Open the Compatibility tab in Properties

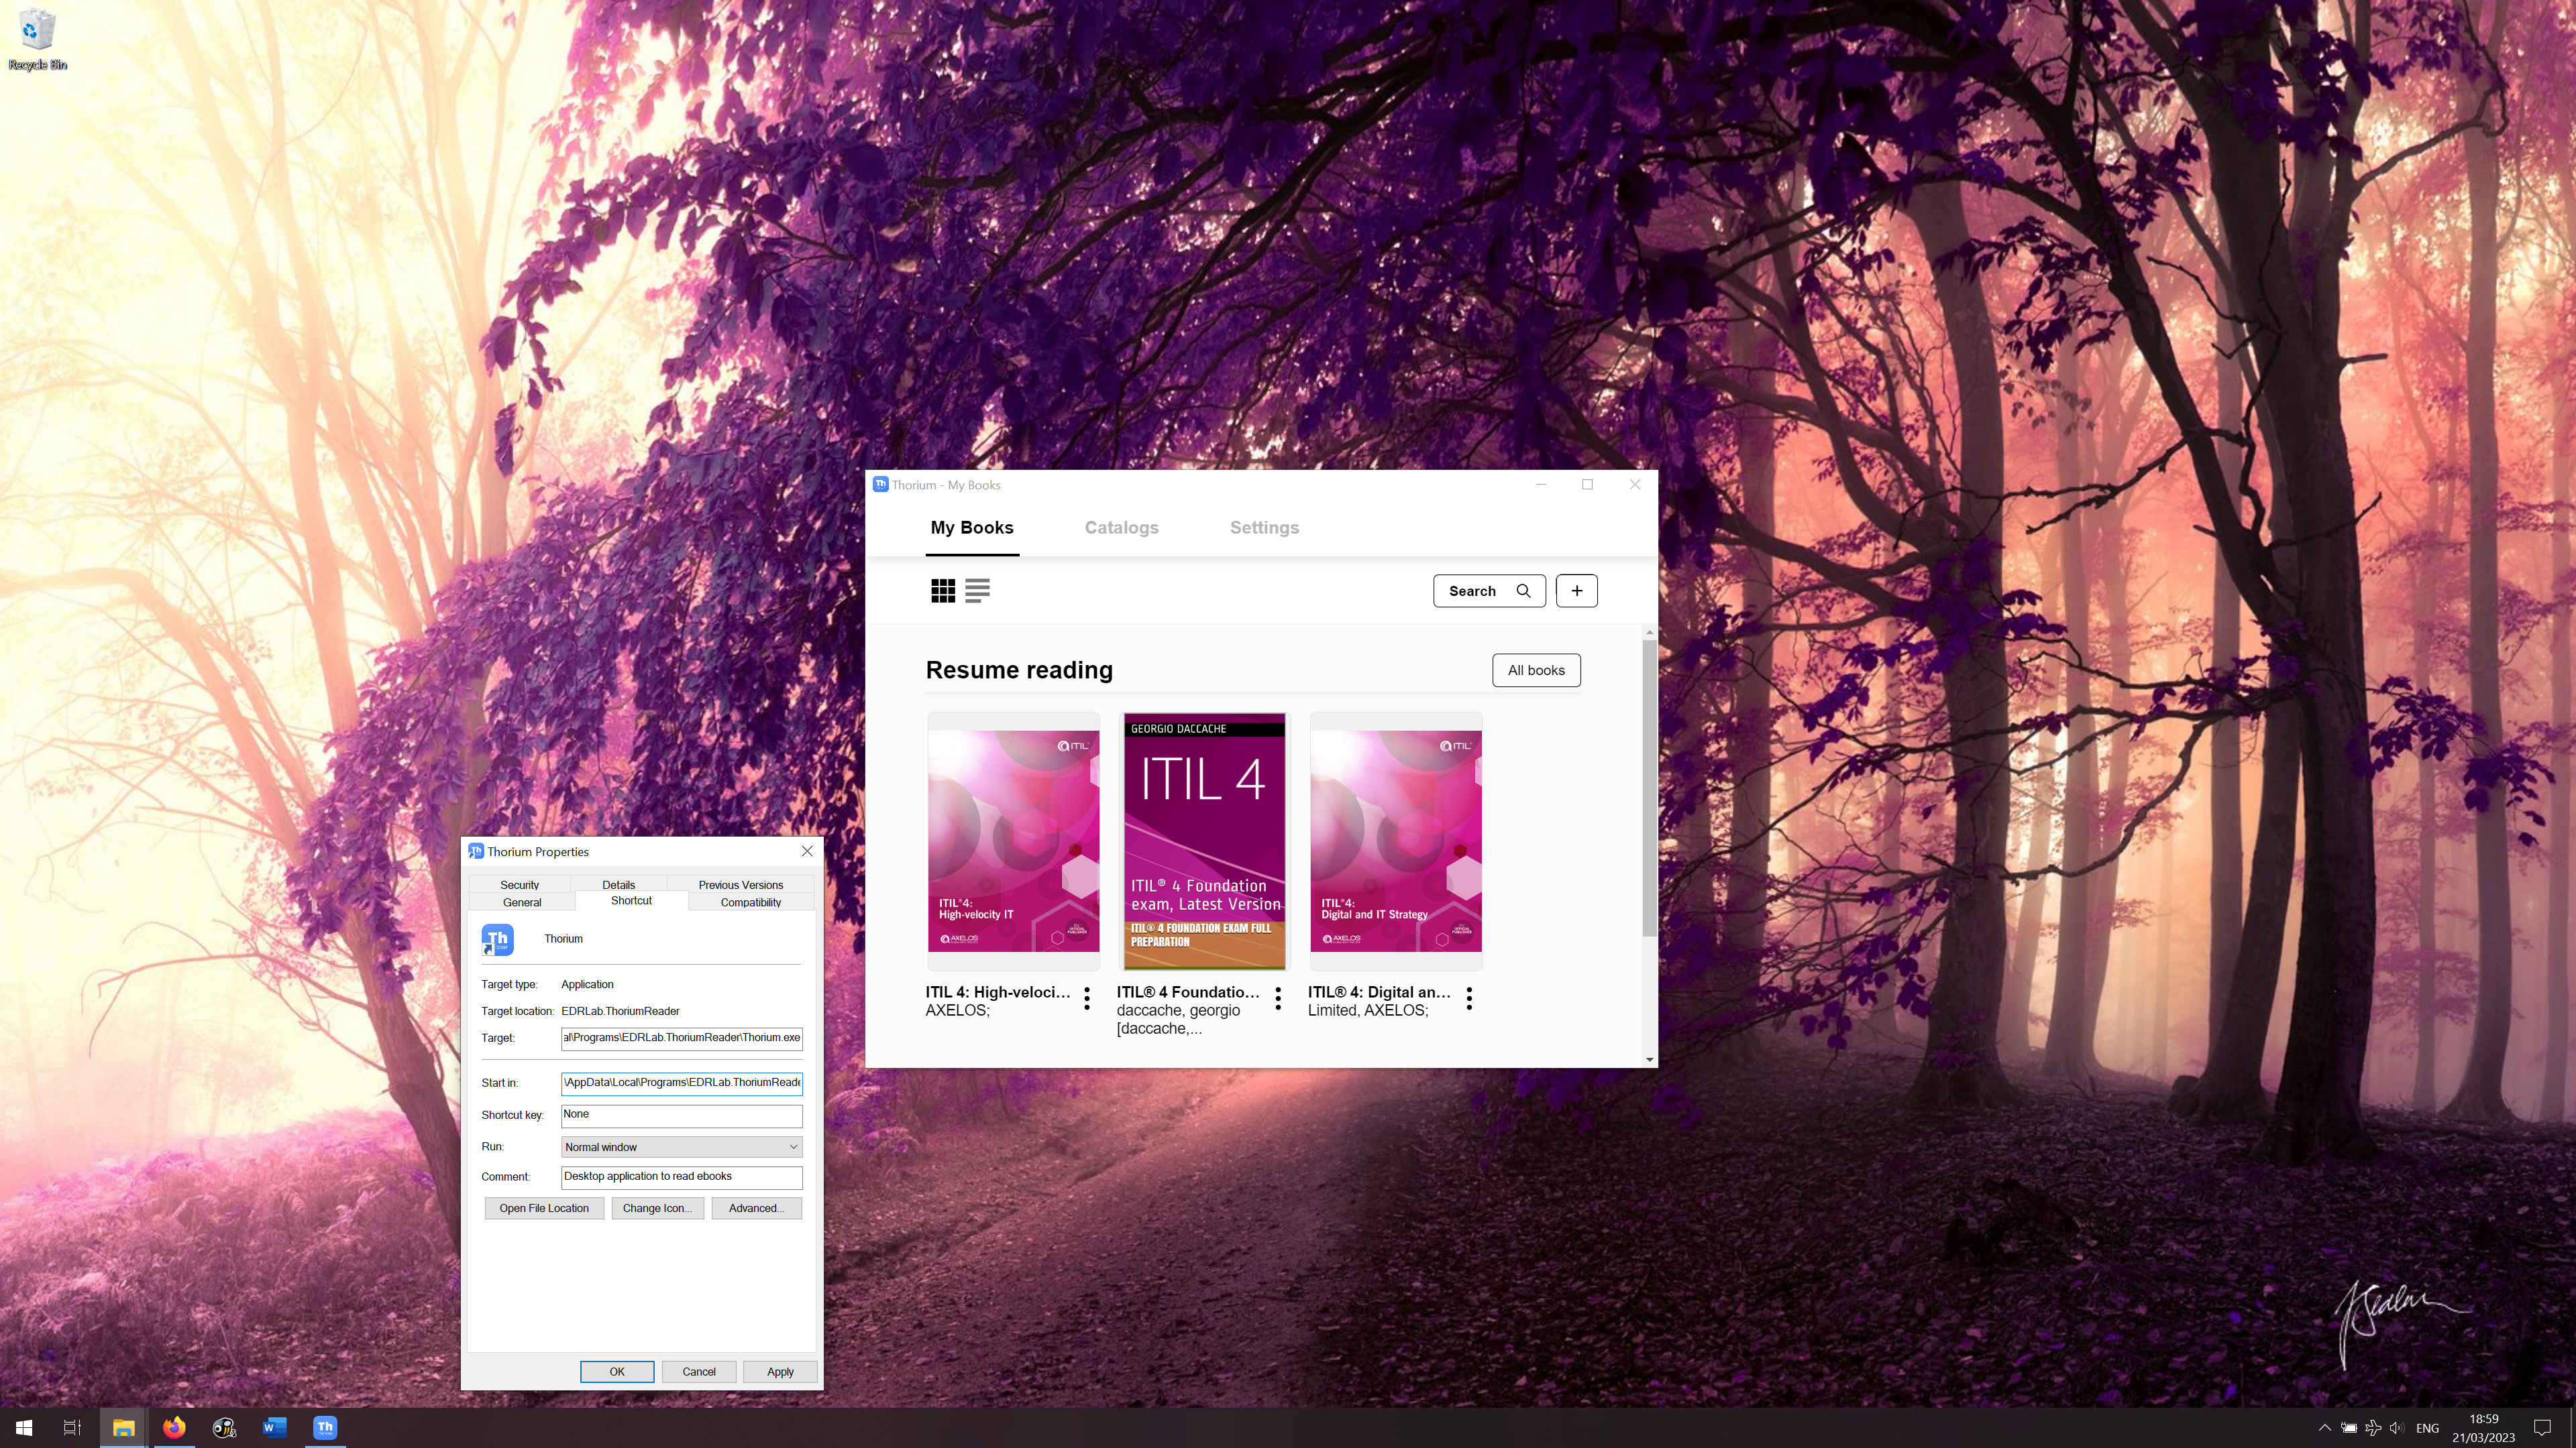point(751,902)
